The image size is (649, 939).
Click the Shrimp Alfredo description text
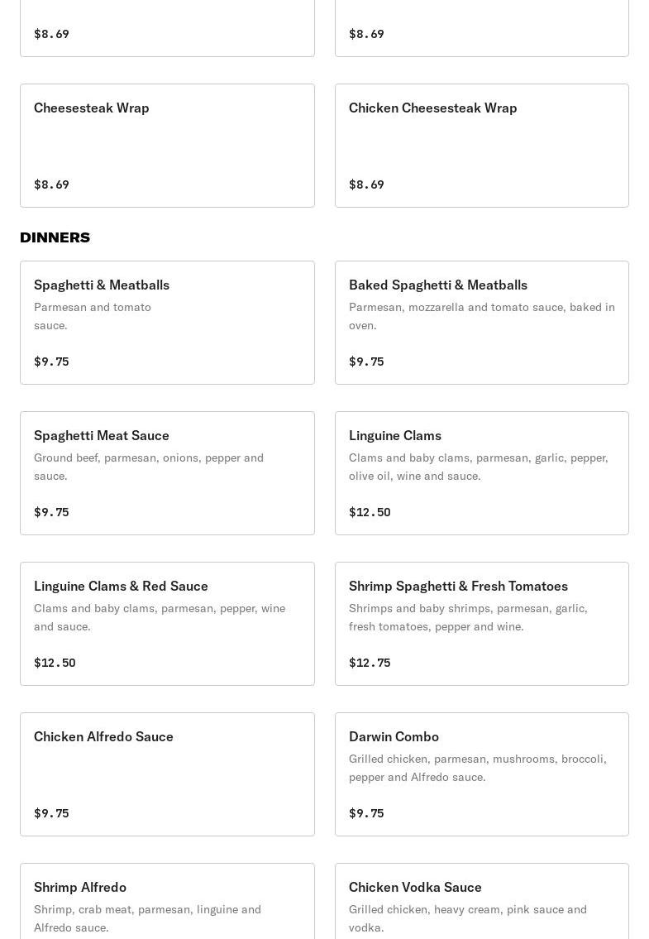pos(147,918)
